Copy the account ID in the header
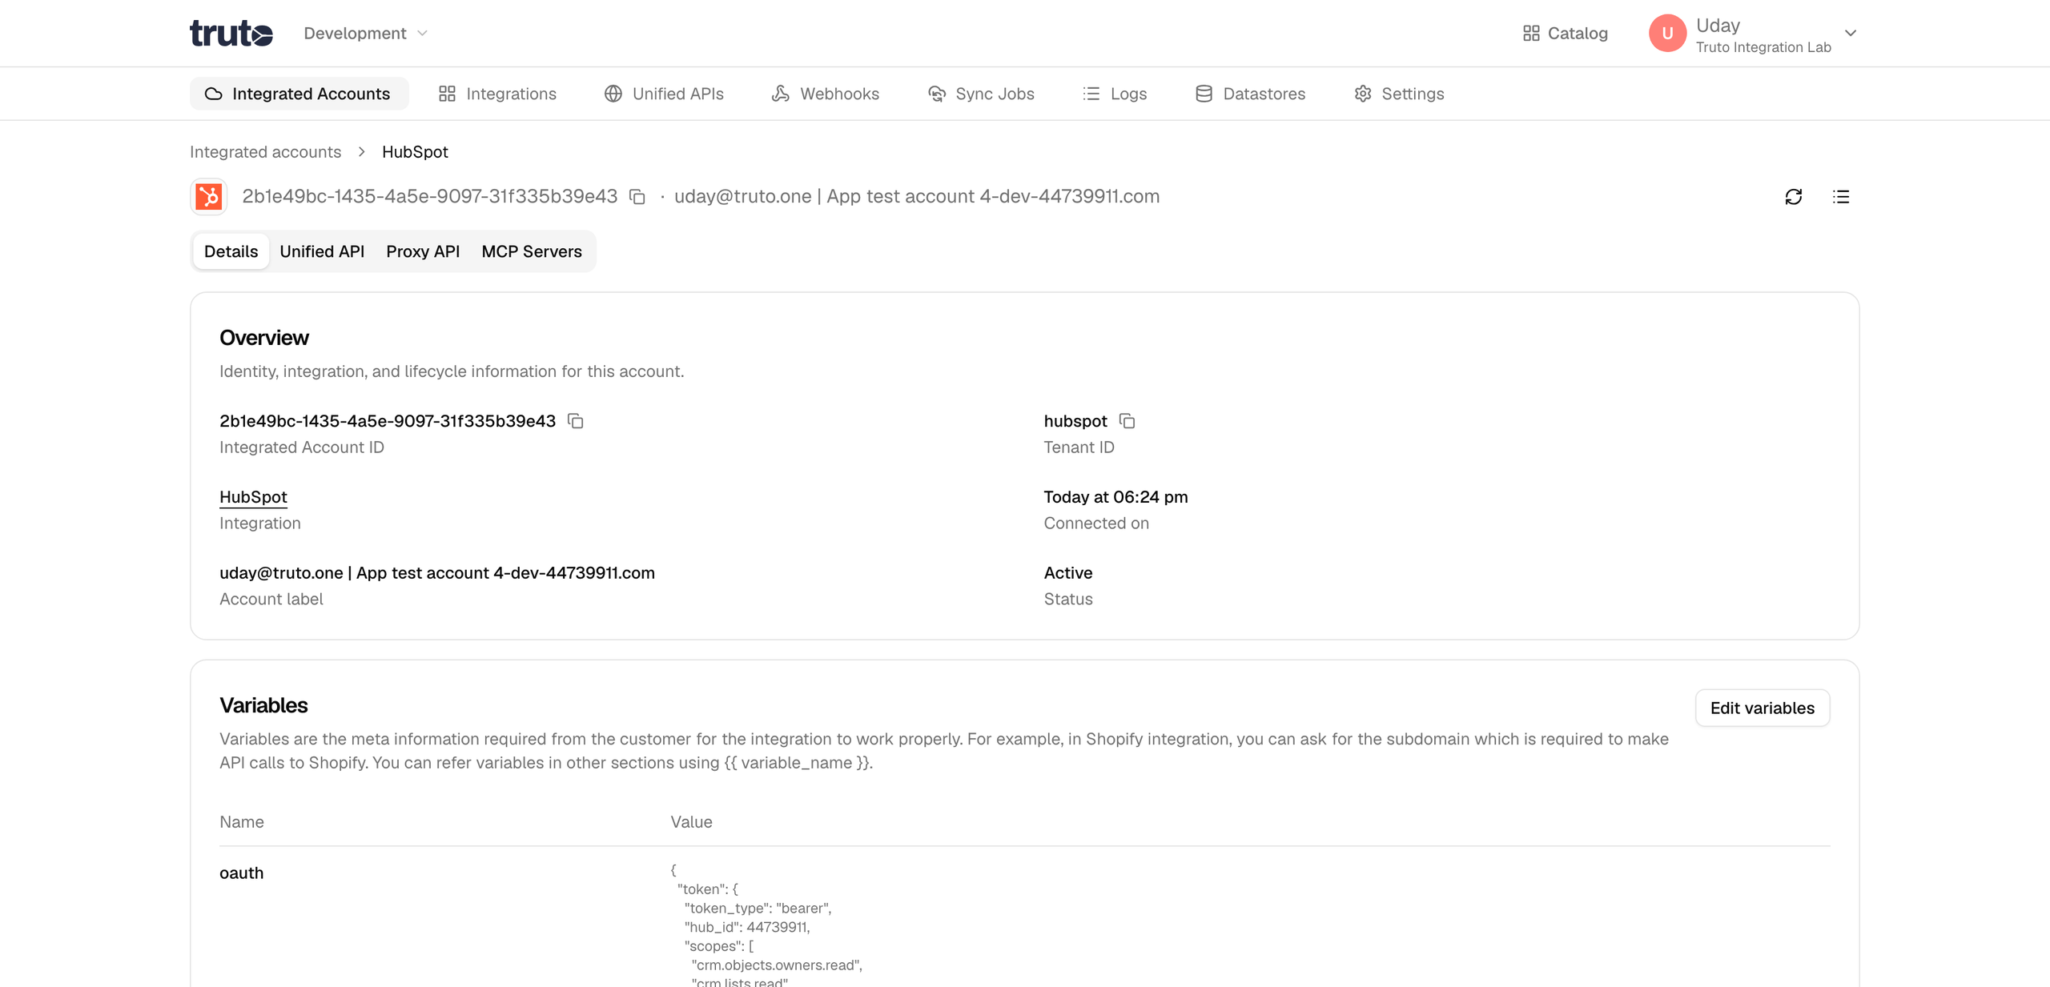This screenshot has width=2050, height=987. point(637,197)
